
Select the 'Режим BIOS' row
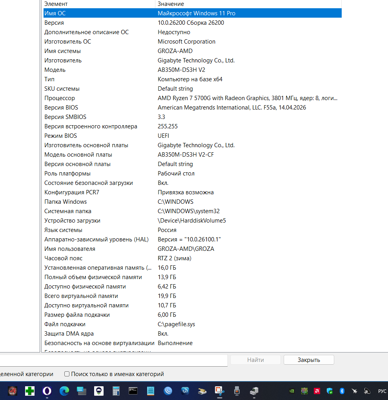(193, 136)
